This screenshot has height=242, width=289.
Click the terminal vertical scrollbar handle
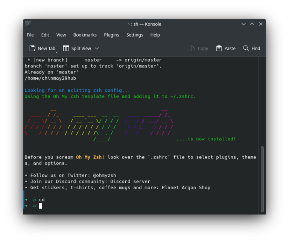click(x=262, y=178)
